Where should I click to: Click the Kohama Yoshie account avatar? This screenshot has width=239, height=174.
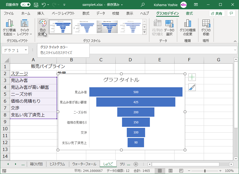click(184, 5)
